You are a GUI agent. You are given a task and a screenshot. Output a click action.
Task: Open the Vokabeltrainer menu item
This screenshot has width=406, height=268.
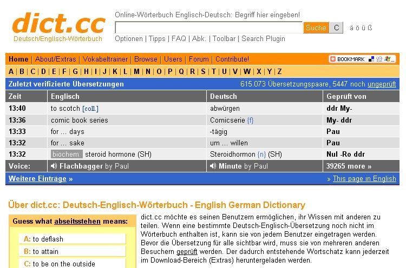105,59
